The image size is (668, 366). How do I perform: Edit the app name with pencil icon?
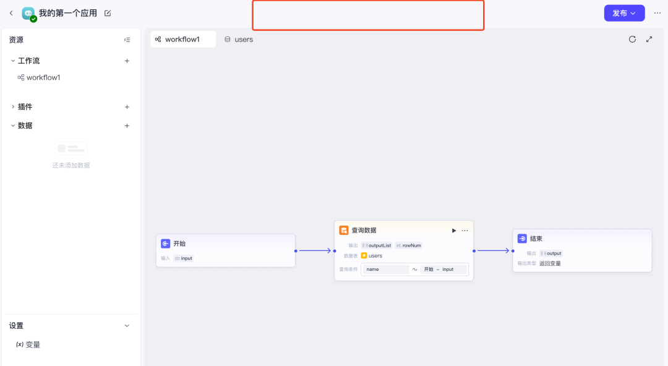[108, 13]
